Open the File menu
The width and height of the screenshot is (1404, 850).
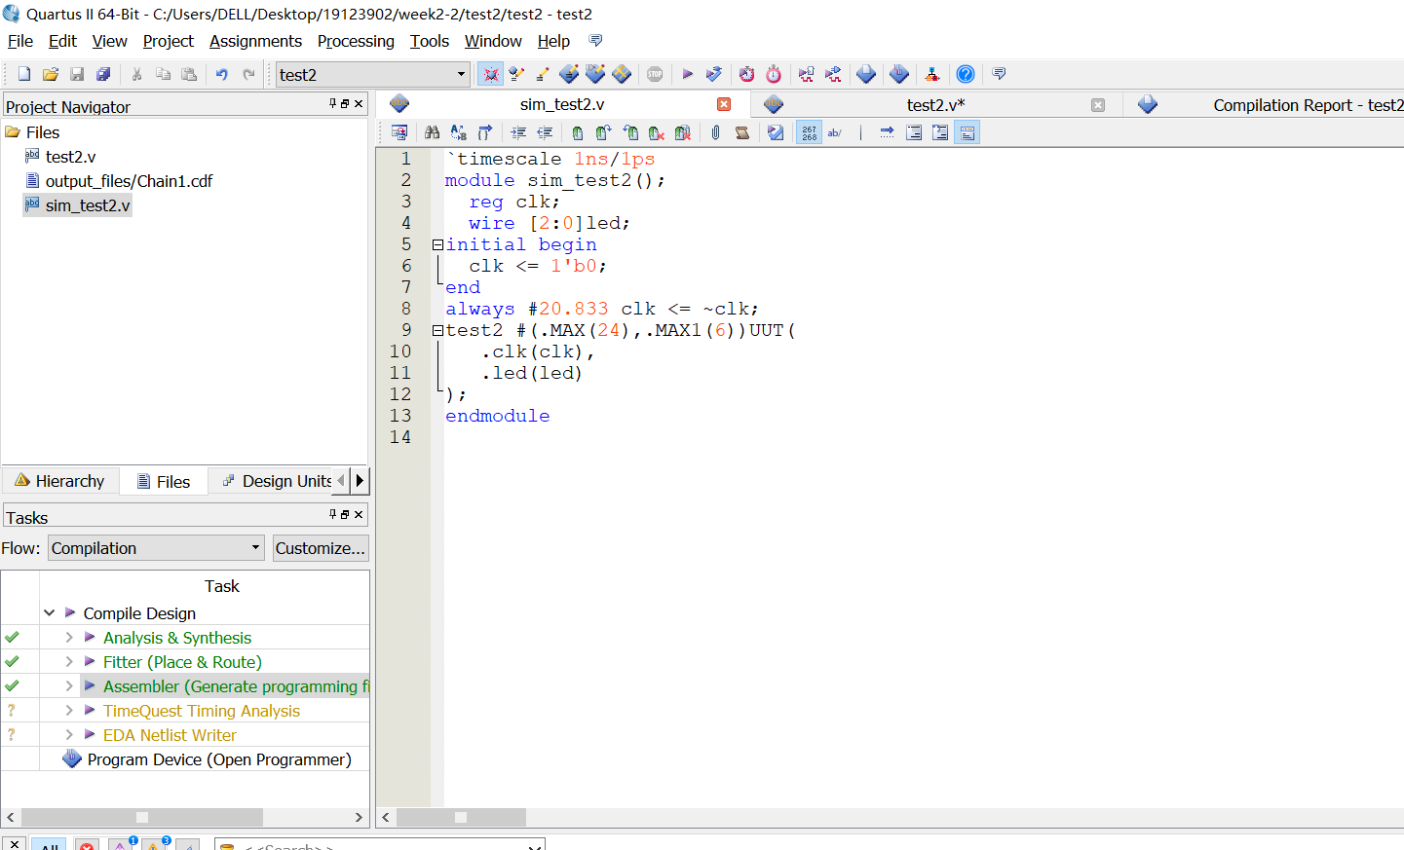[20, 41]
